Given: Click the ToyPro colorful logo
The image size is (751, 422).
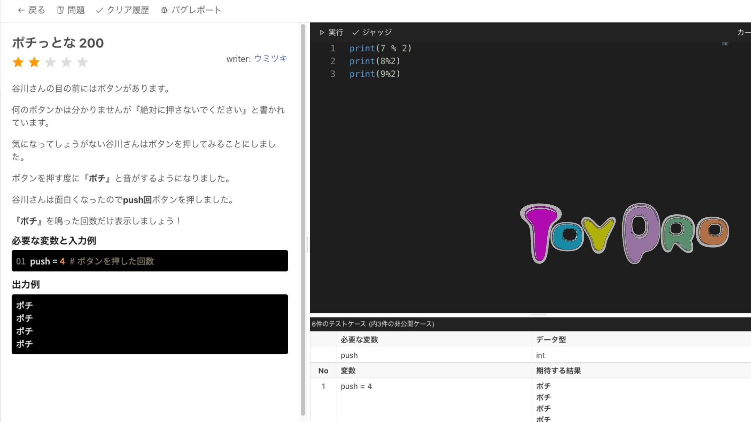Looking at the screenshot, I should click(624, 233).
